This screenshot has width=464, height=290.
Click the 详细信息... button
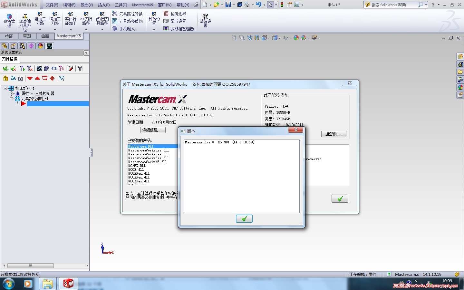click(x=153, y=130)
